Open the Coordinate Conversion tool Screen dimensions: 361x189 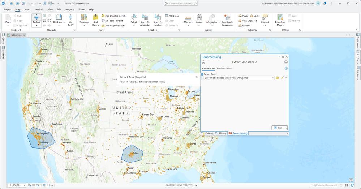[227, 20]
